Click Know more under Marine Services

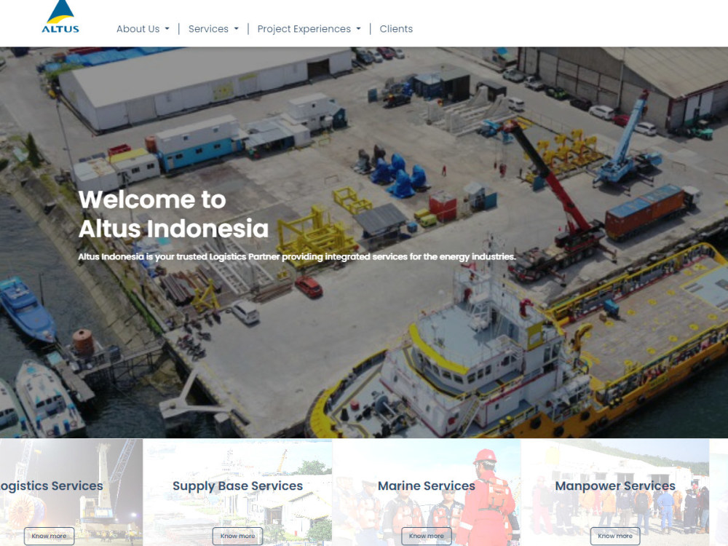coord(426,536)
